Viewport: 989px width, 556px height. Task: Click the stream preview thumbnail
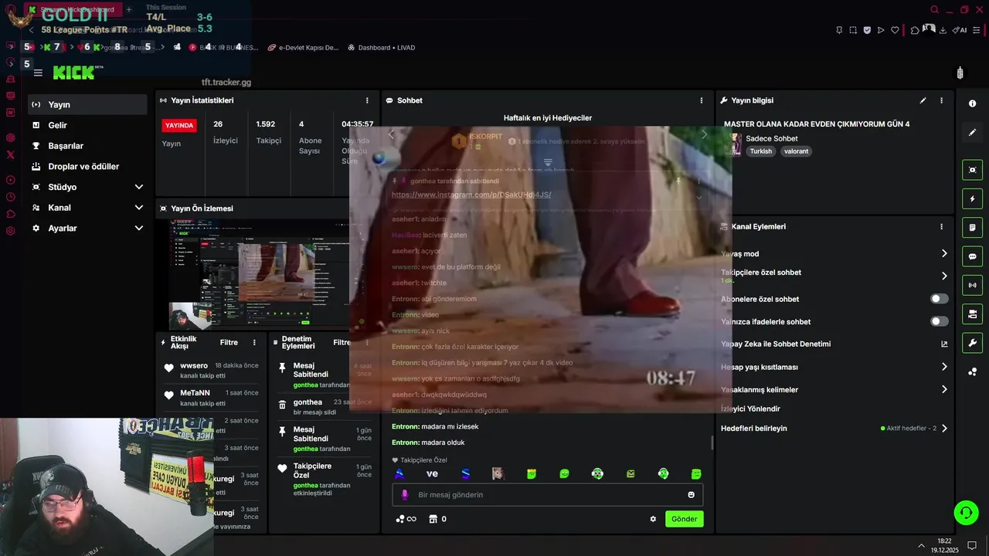[x=258, y=274]
